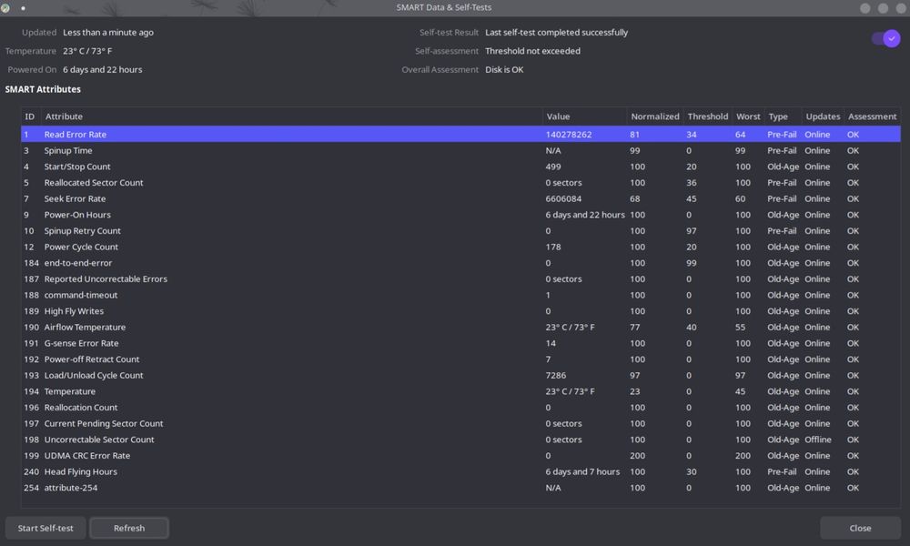Select the G-sense Error Rate row

(x=460, y=343)
